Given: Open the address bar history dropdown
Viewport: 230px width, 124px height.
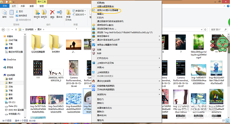Looking at the screenshot, I should click(202, 30).
